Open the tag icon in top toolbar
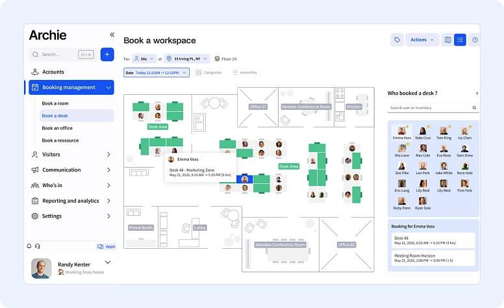Viewport: 504px width, 308px height. (x=397, y=40)
